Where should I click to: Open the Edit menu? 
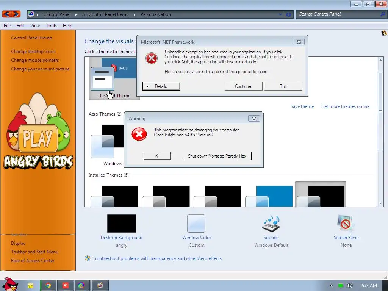20,26
